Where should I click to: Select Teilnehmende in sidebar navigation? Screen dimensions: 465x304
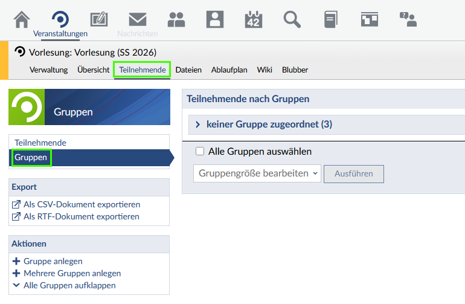[x=40, y=143]
